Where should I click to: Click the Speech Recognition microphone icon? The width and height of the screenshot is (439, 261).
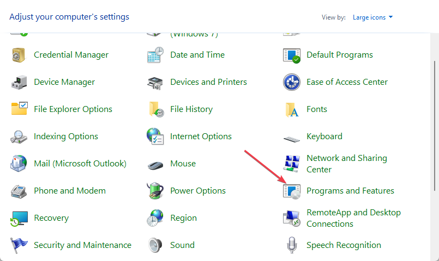(292, 245)
